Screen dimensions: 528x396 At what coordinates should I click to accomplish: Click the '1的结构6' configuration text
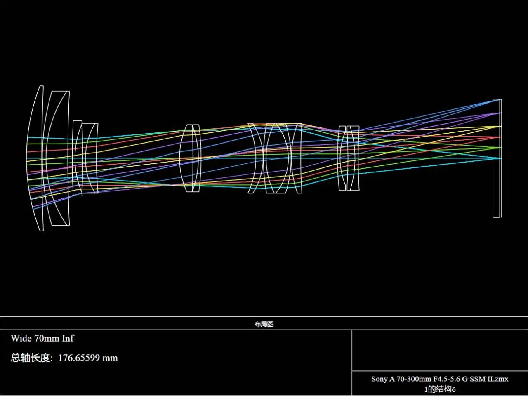(440, 389)
